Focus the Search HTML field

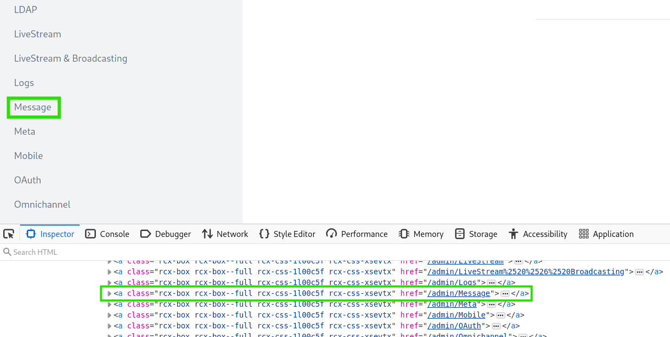[x=335, y=252]
